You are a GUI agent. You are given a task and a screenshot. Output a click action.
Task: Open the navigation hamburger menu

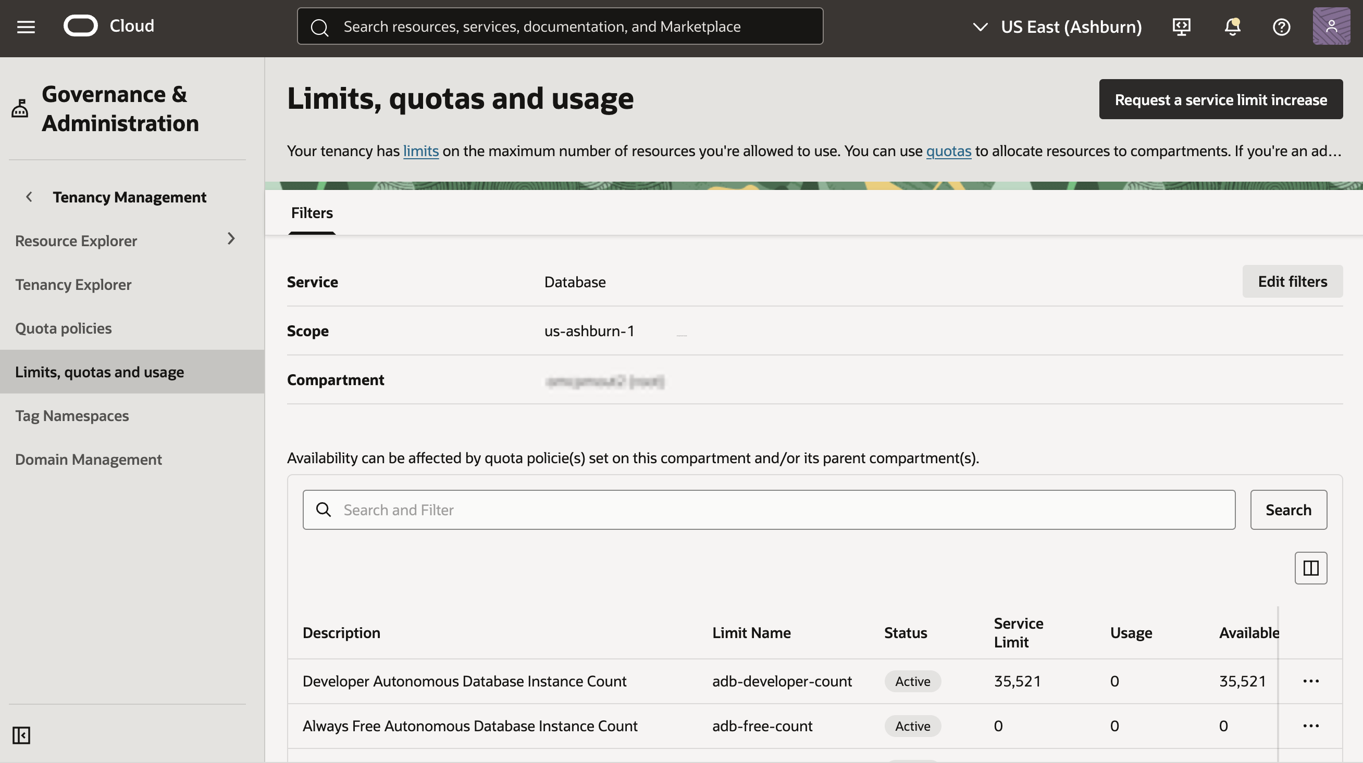click(x=25, y=26)
